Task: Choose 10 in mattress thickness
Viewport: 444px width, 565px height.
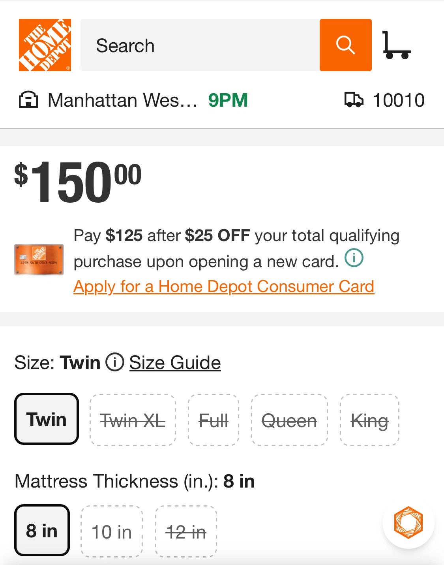Action: (112, 531)
